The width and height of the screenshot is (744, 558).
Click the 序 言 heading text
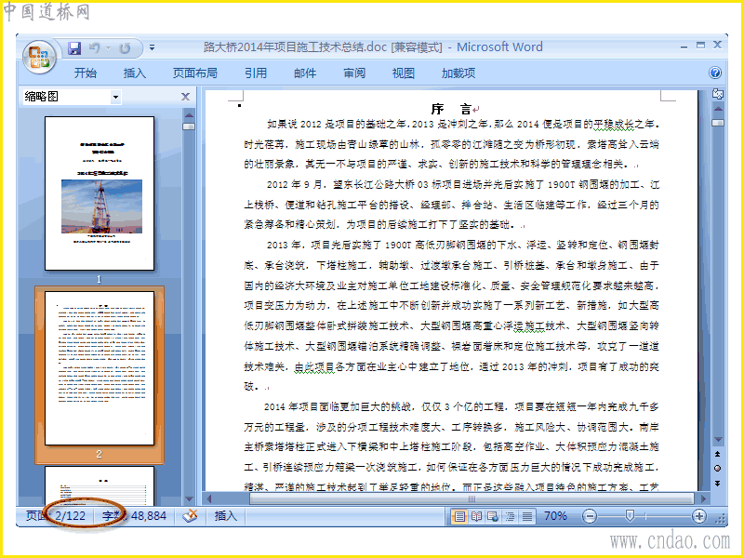[x=451, y=109]
